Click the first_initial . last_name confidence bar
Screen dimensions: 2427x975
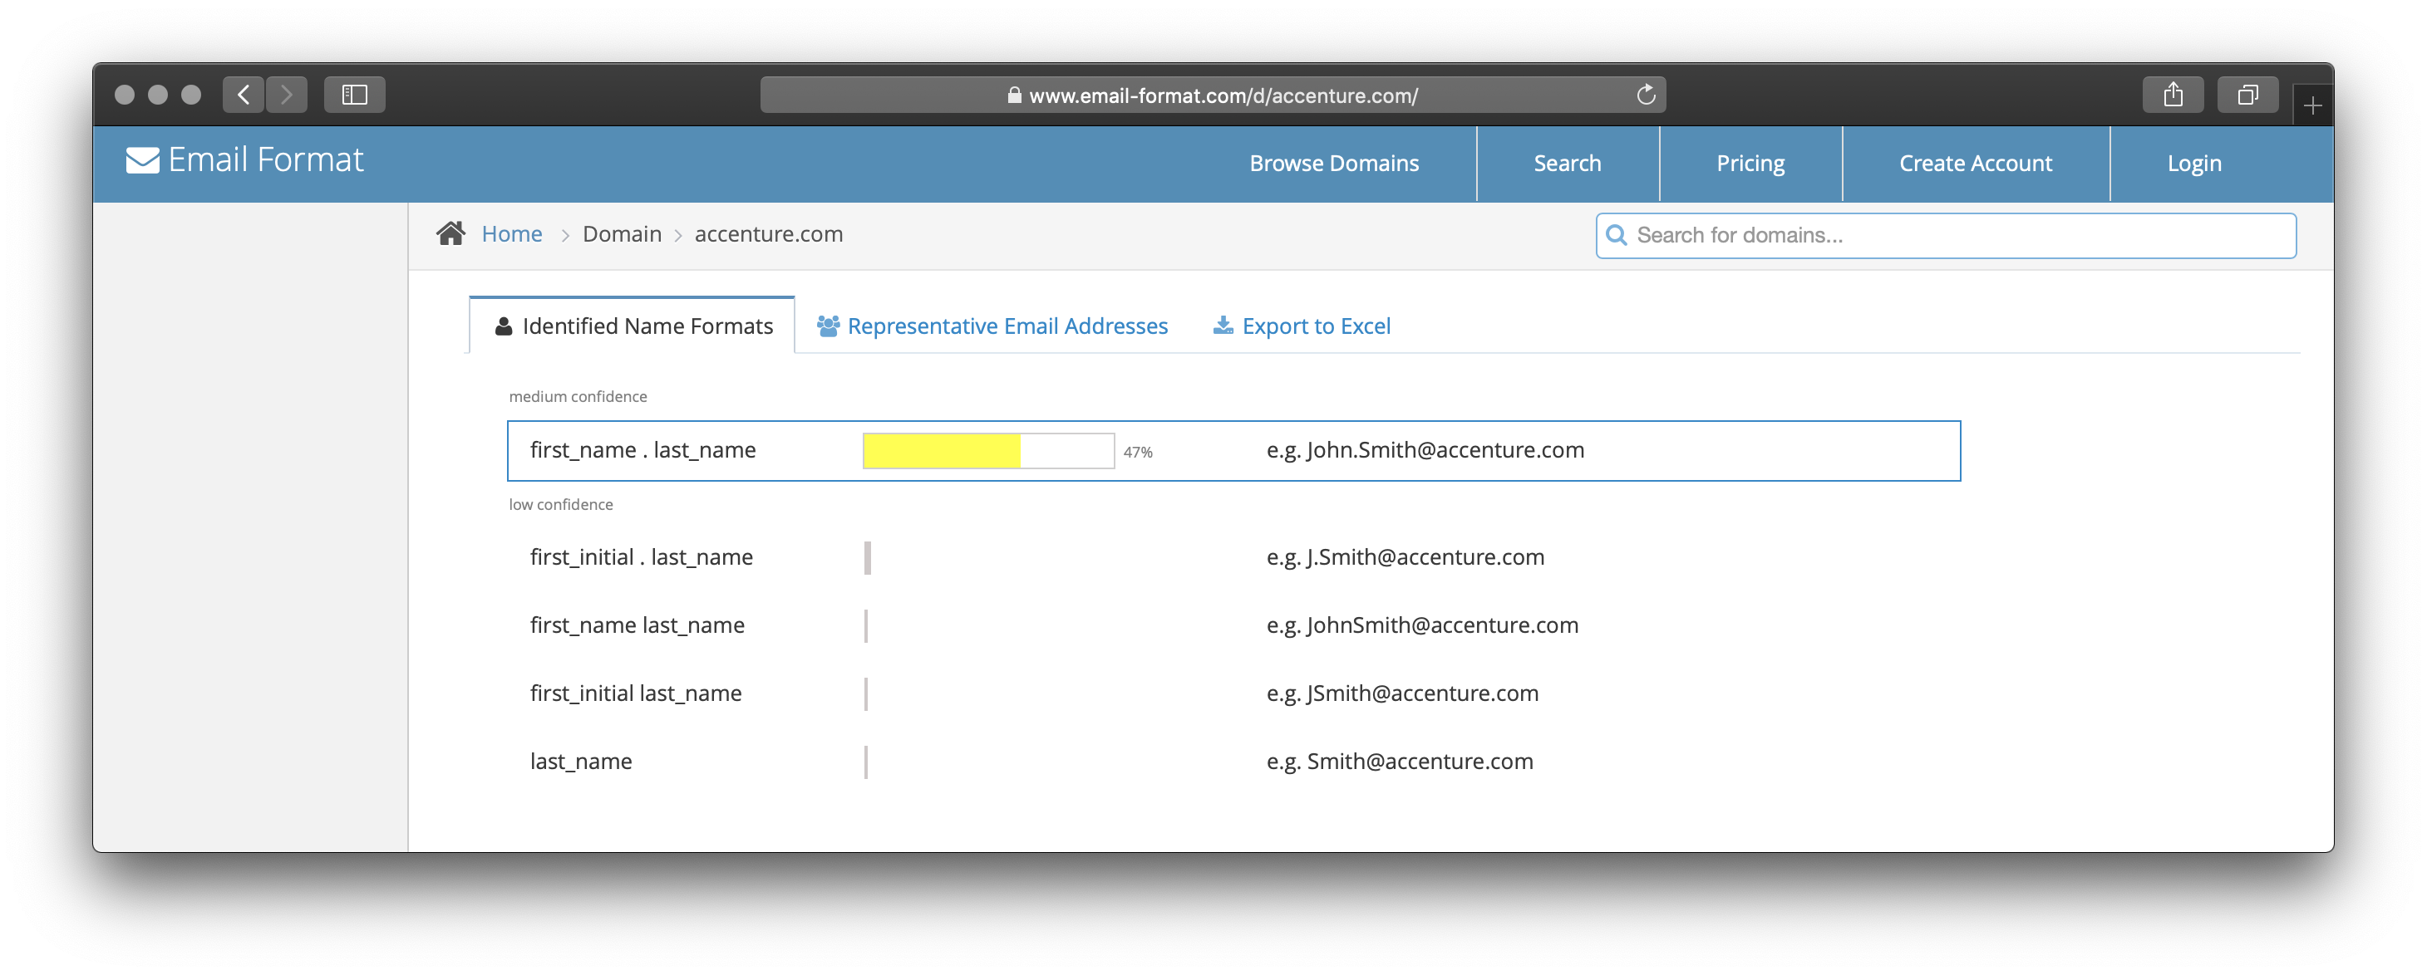point(868,558)
